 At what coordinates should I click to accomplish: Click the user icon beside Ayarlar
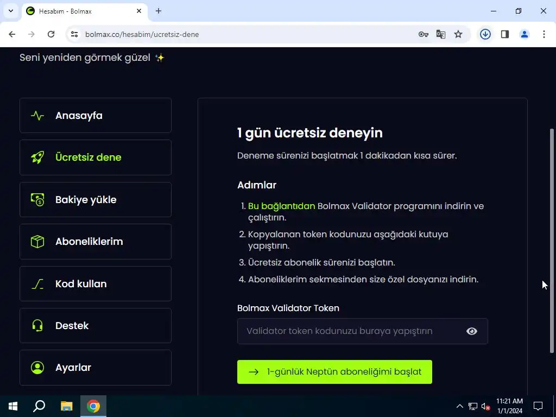click(x=37, y=368)
